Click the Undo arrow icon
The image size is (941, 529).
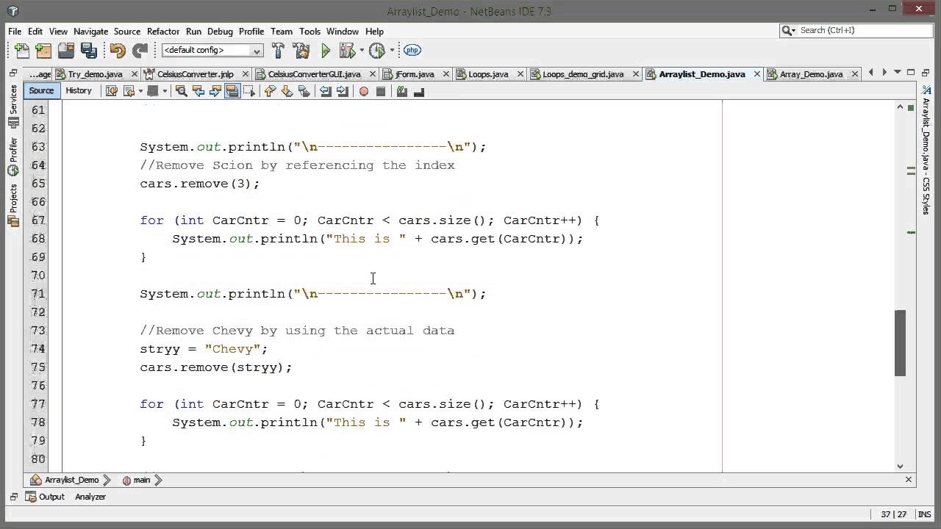(118, 50)
